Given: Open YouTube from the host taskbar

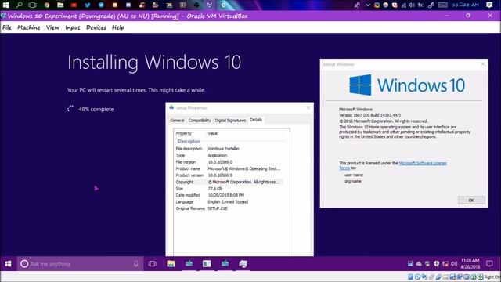Looking at the screenshot, I should (74, 5).
